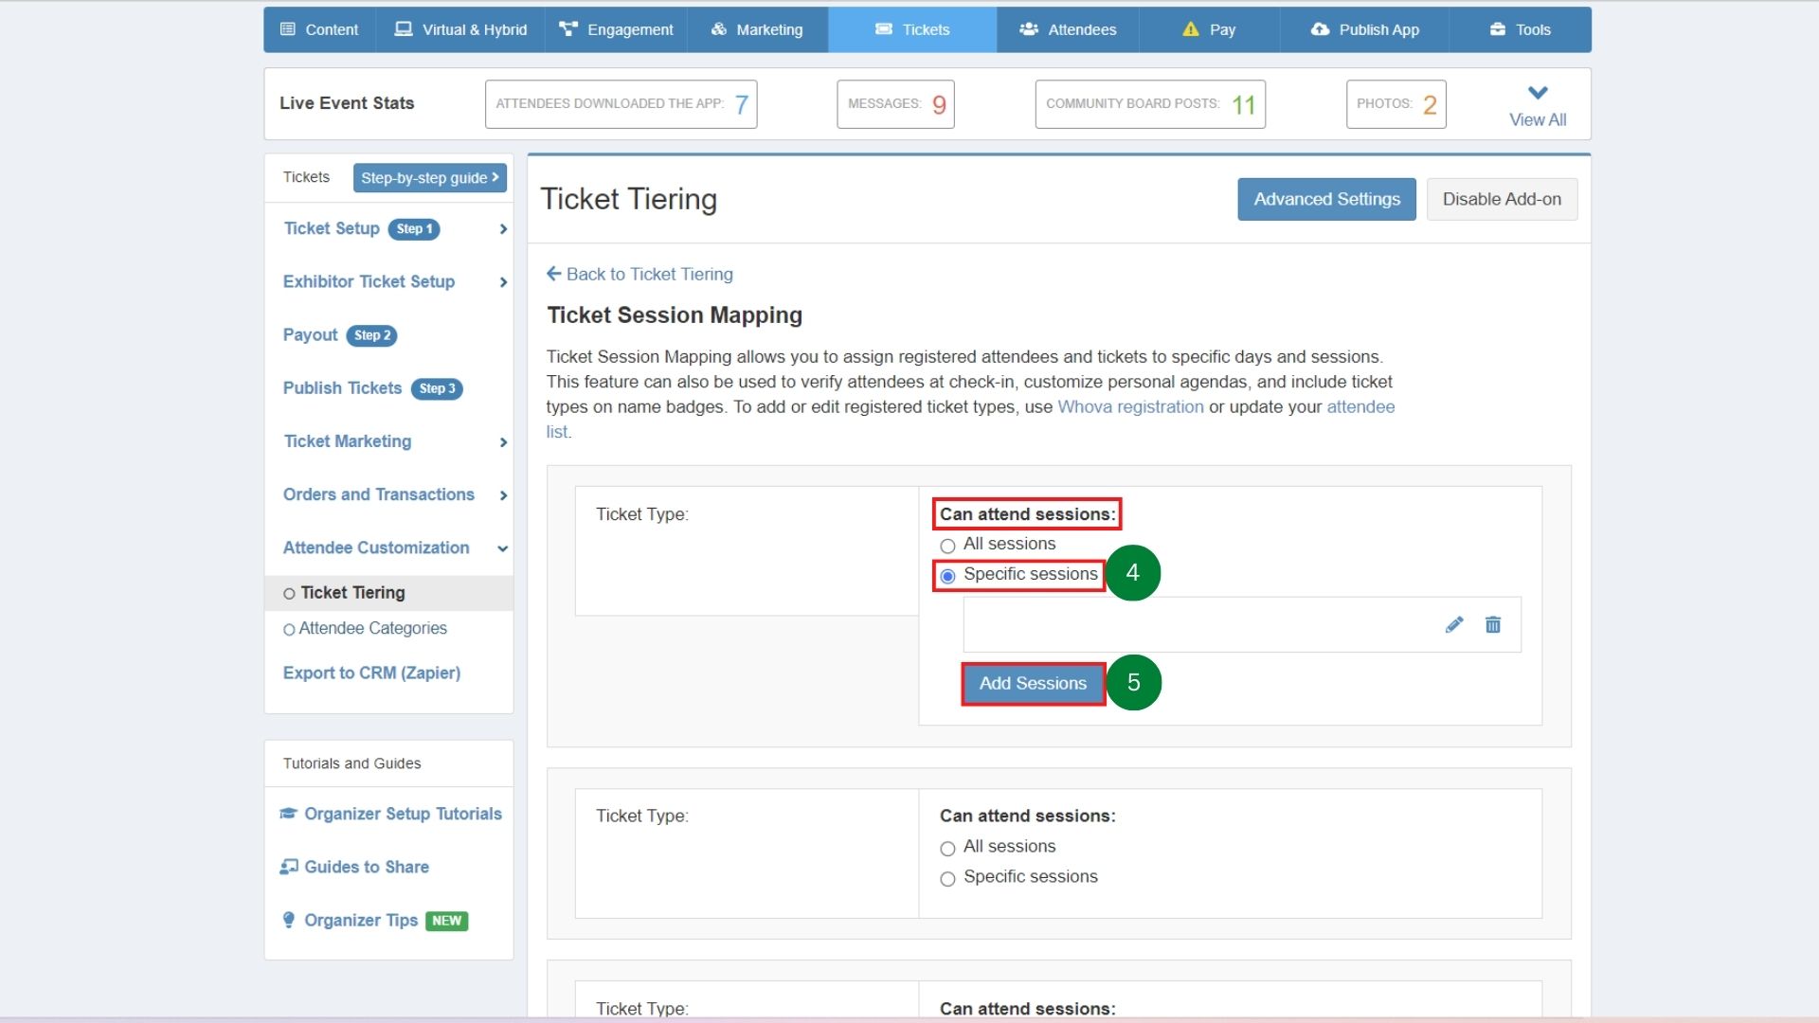The height and width of the screenshot is (1023, 1819).
Task: Click the Attendees people icon
Action: pyautogui.click(x=1029, y=29)
